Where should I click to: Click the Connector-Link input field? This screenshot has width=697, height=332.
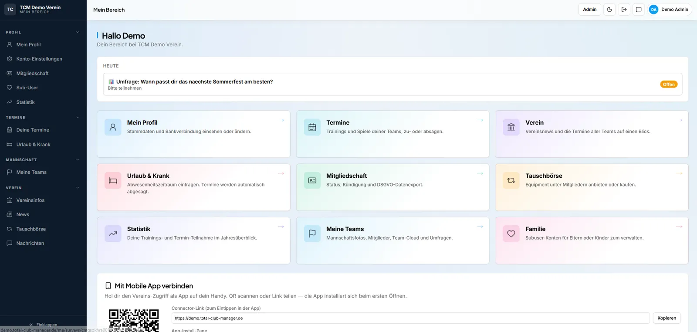[x=410, y=318]
